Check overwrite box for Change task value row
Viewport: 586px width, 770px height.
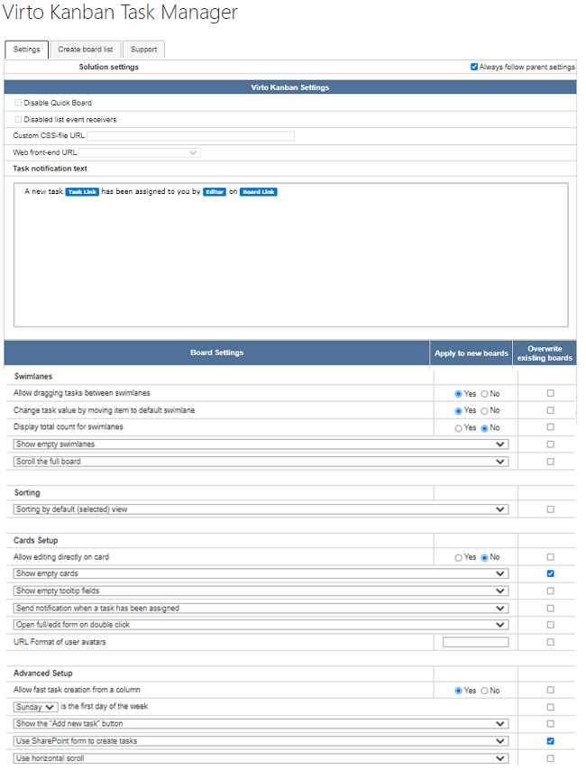[x=551, y=410]
